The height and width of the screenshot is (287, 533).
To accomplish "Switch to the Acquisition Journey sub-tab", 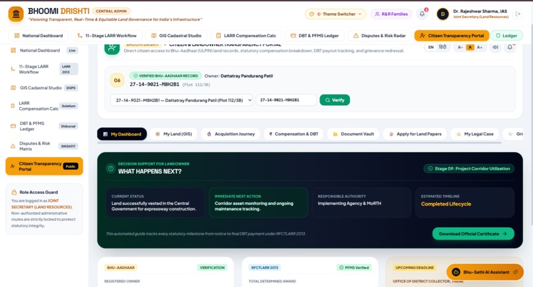I will tap(231, 134).
